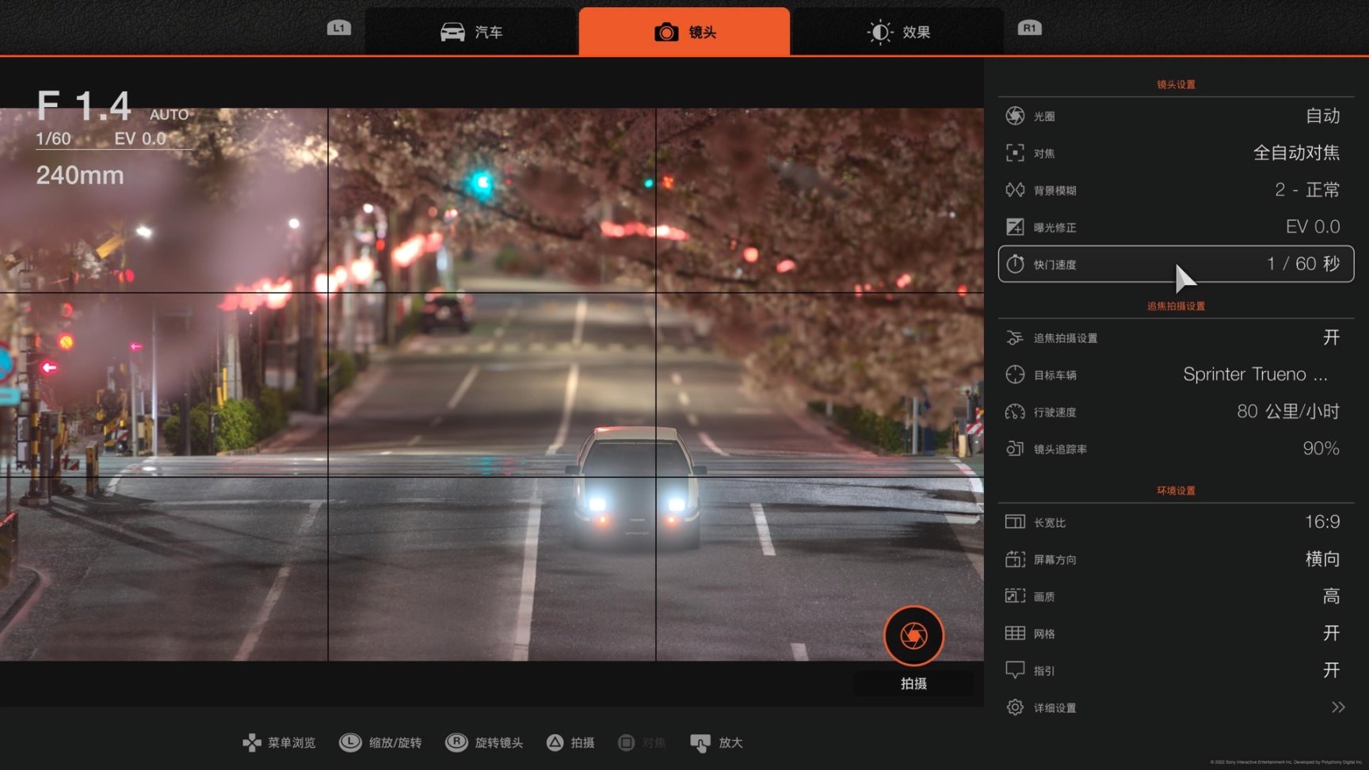Click the 曝光修正 exposure compensation icon
This screenshot has width=1369, height=770.
coord(1015,227)
